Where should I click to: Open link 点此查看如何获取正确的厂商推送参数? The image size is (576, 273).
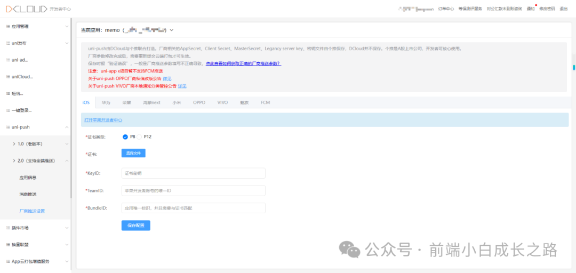[x=244, y=63]
